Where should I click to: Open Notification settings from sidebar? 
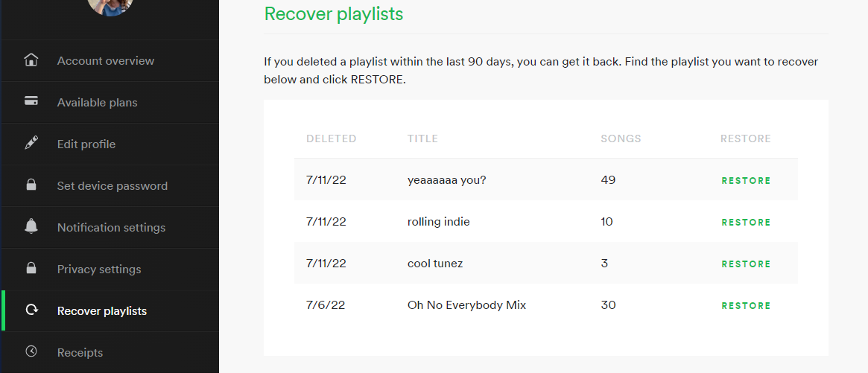point(111,228)
